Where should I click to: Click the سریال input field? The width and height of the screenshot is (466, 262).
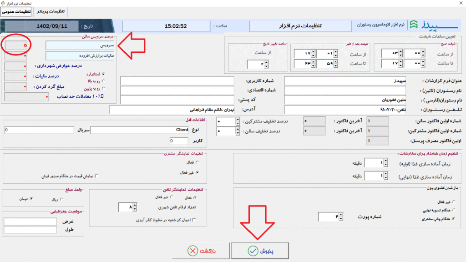pos(39,130)
